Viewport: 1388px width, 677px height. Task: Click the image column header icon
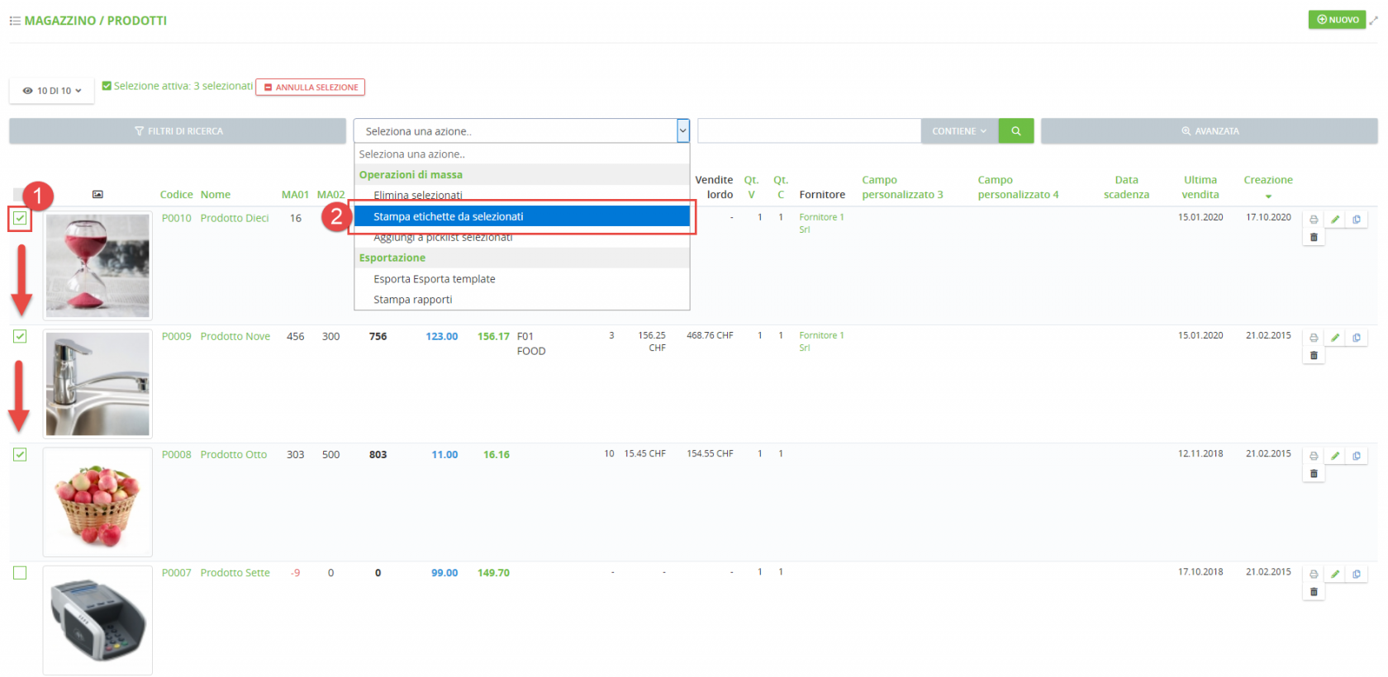pyautogui.click(x=97, y=195)
